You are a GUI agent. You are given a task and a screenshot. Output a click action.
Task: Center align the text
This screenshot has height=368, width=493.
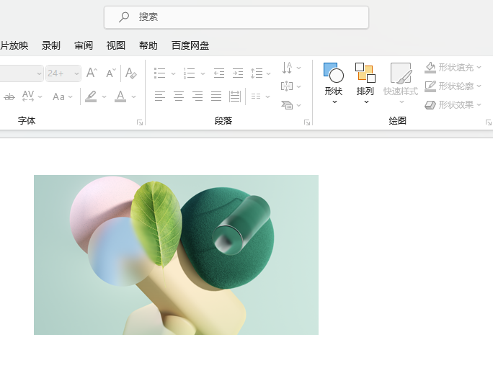(179, 97)
